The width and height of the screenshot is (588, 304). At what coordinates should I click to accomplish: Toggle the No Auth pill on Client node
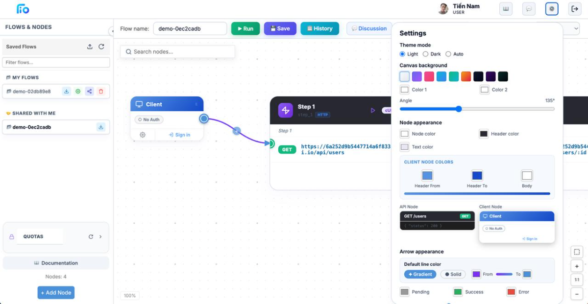pyautogui.click(x=149, y=119)
